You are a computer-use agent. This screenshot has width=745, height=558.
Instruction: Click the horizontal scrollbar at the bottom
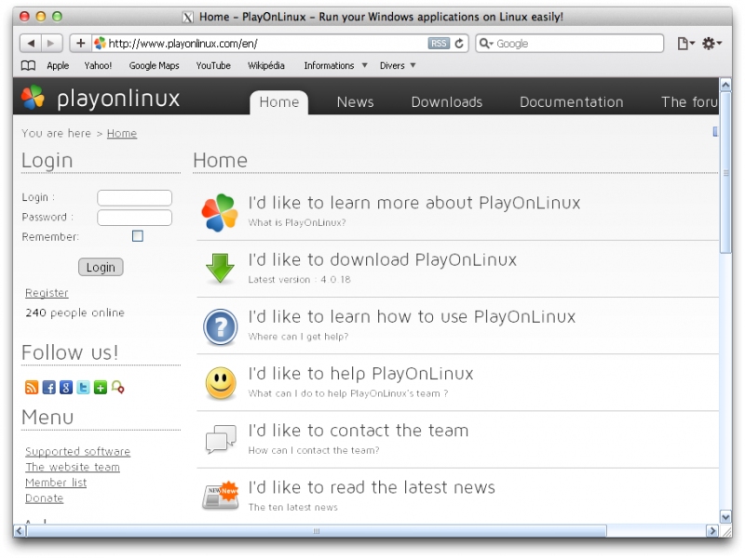pos(317,531)
